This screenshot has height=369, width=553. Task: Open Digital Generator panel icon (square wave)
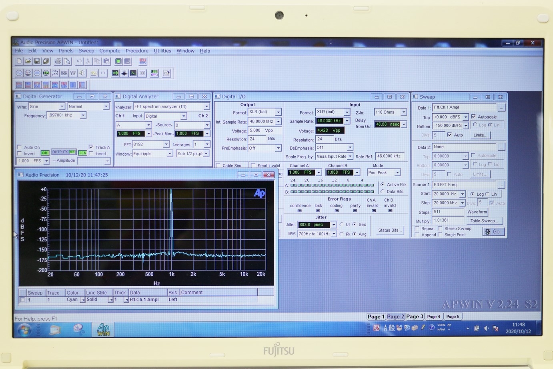(37, 73)
